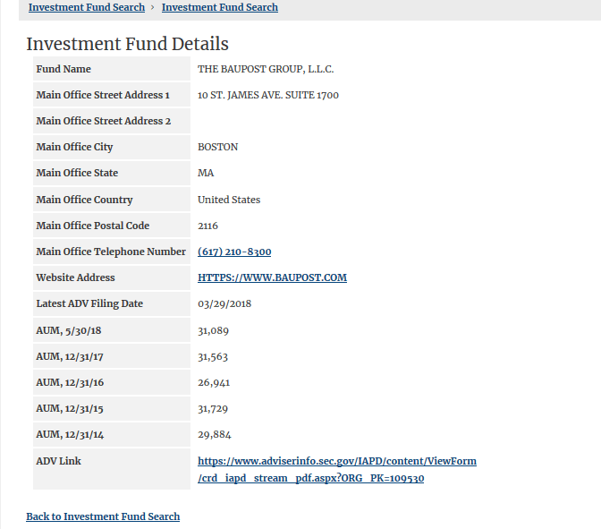Click the postal code value 2116

[207, 226]
